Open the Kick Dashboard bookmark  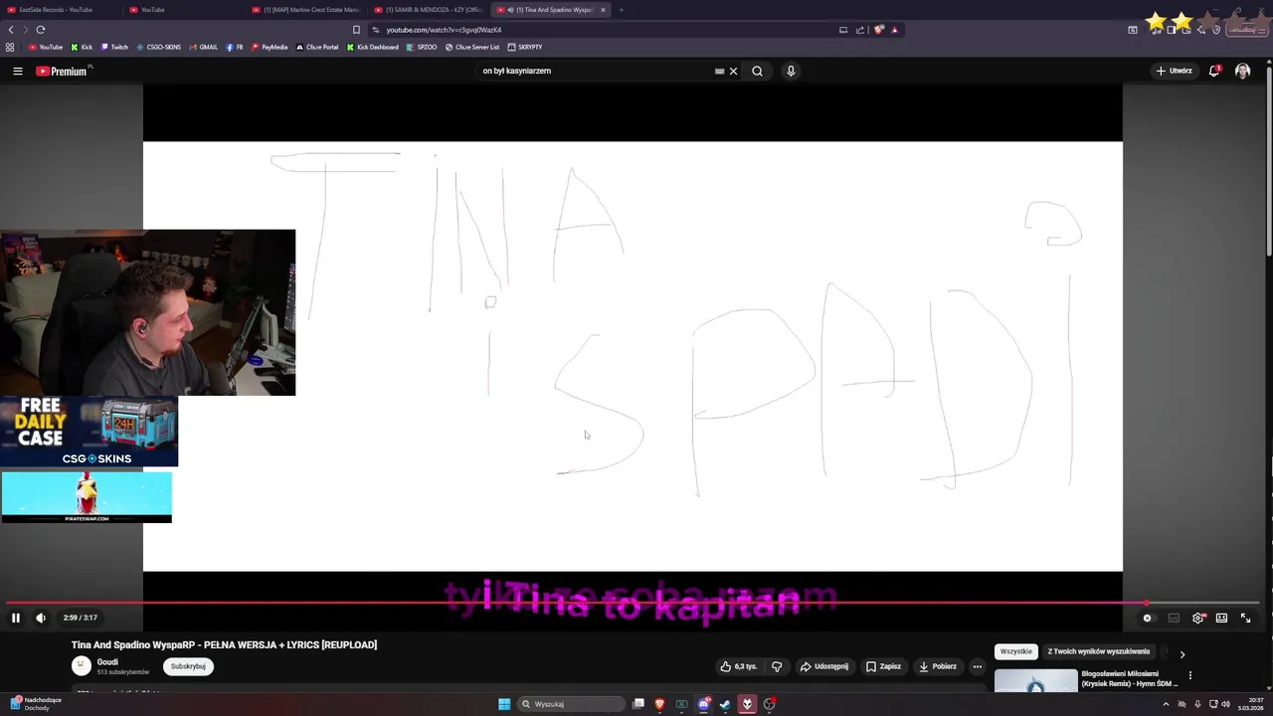click(373, 47)
